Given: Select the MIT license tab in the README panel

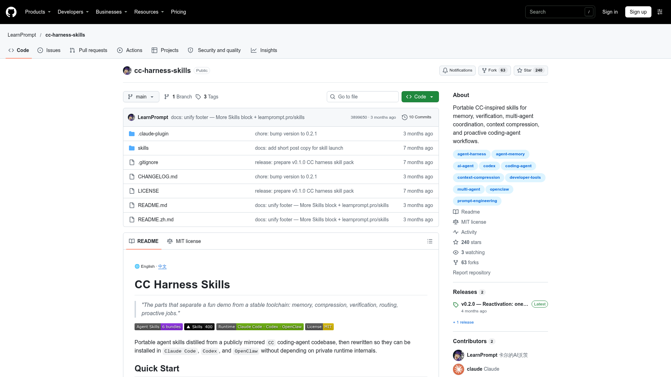Looking at the screenshot, I should 184,241.
